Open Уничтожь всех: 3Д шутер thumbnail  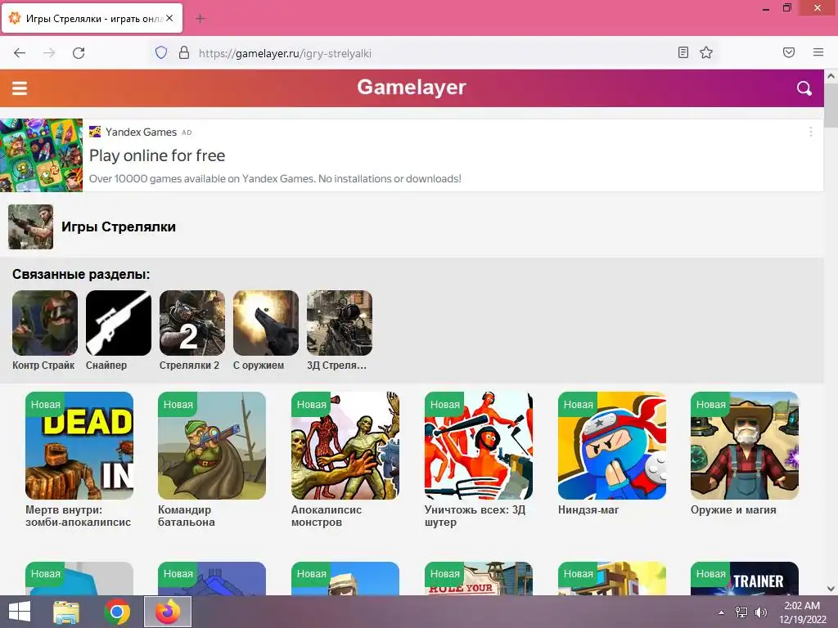pos(478,446)
